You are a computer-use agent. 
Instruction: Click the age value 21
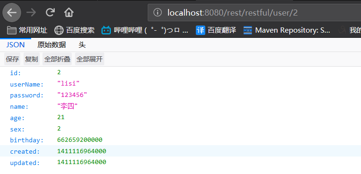click(x=61, y=117)
